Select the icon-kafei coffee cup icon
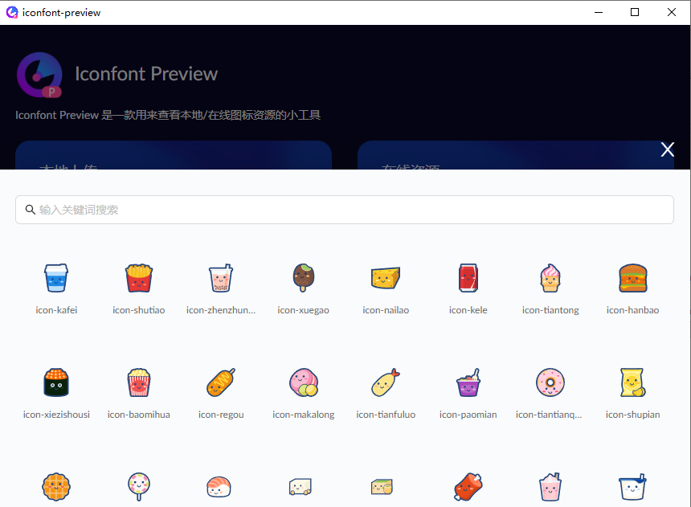 pos(56,278)
